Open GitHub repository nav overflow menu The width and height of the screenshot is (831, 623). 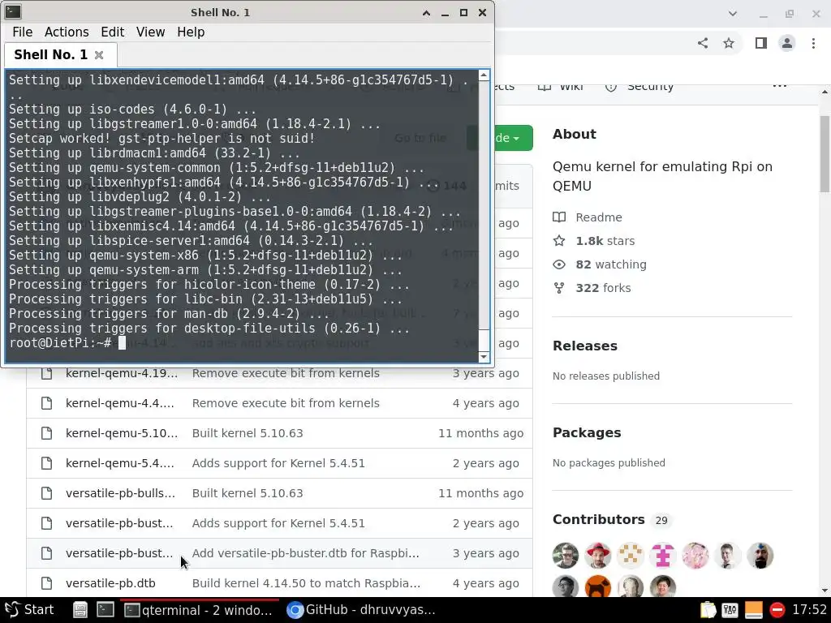(780, 85)
